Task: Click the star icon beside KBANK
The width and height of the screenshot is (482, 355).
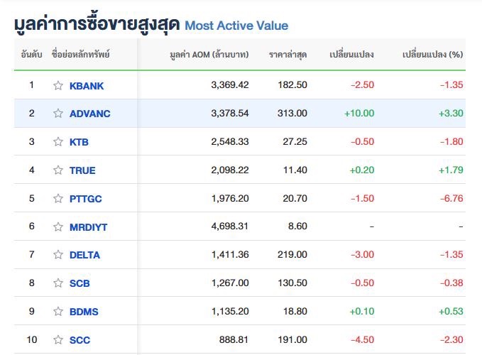Action: coord(58,85)
